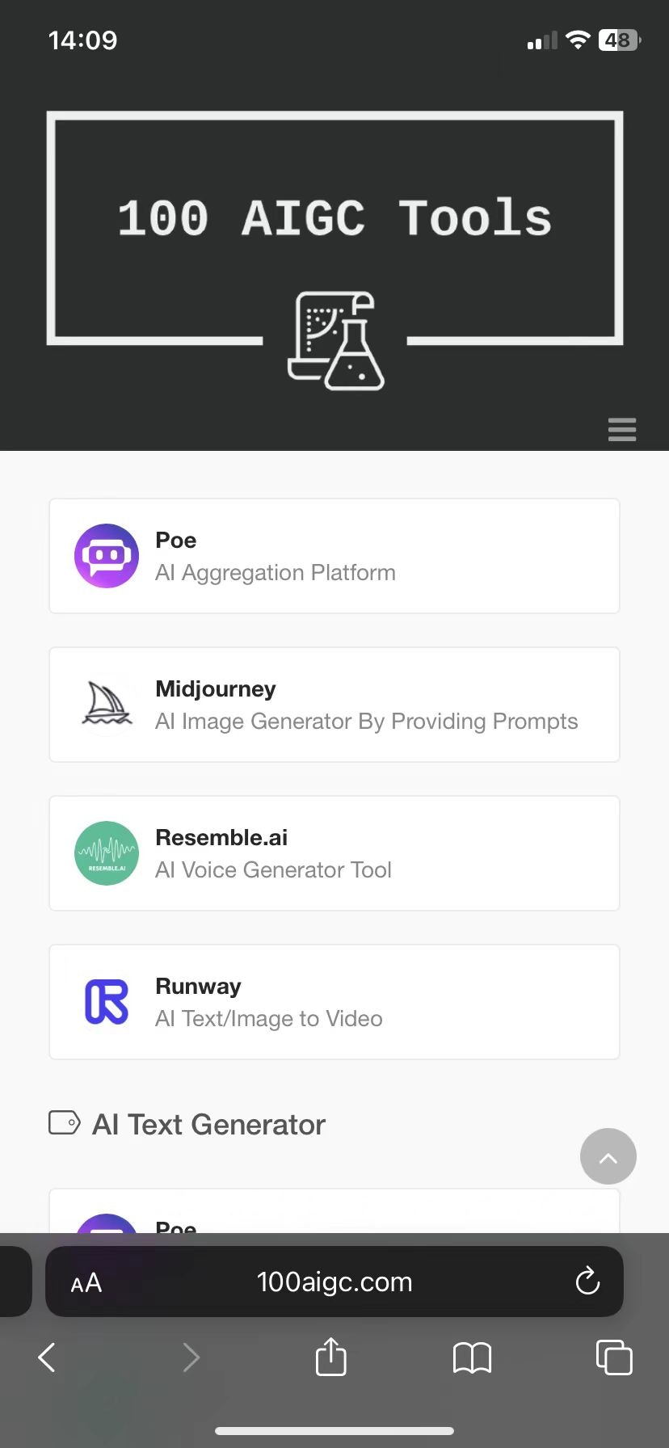Click the Midjourney sailboat icon
Screen dimensions: 669x1448
tap(107, 704)
